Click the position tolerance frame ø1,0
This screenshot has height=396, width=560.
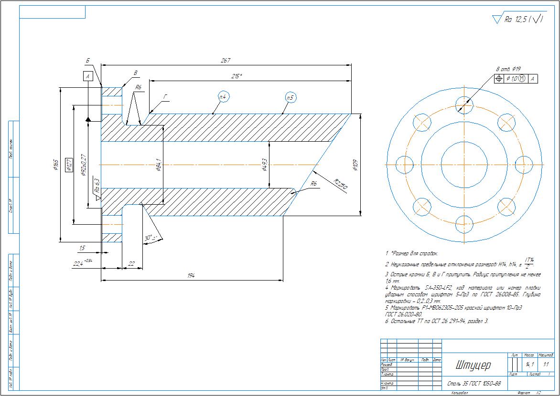(x=516, y=79)
